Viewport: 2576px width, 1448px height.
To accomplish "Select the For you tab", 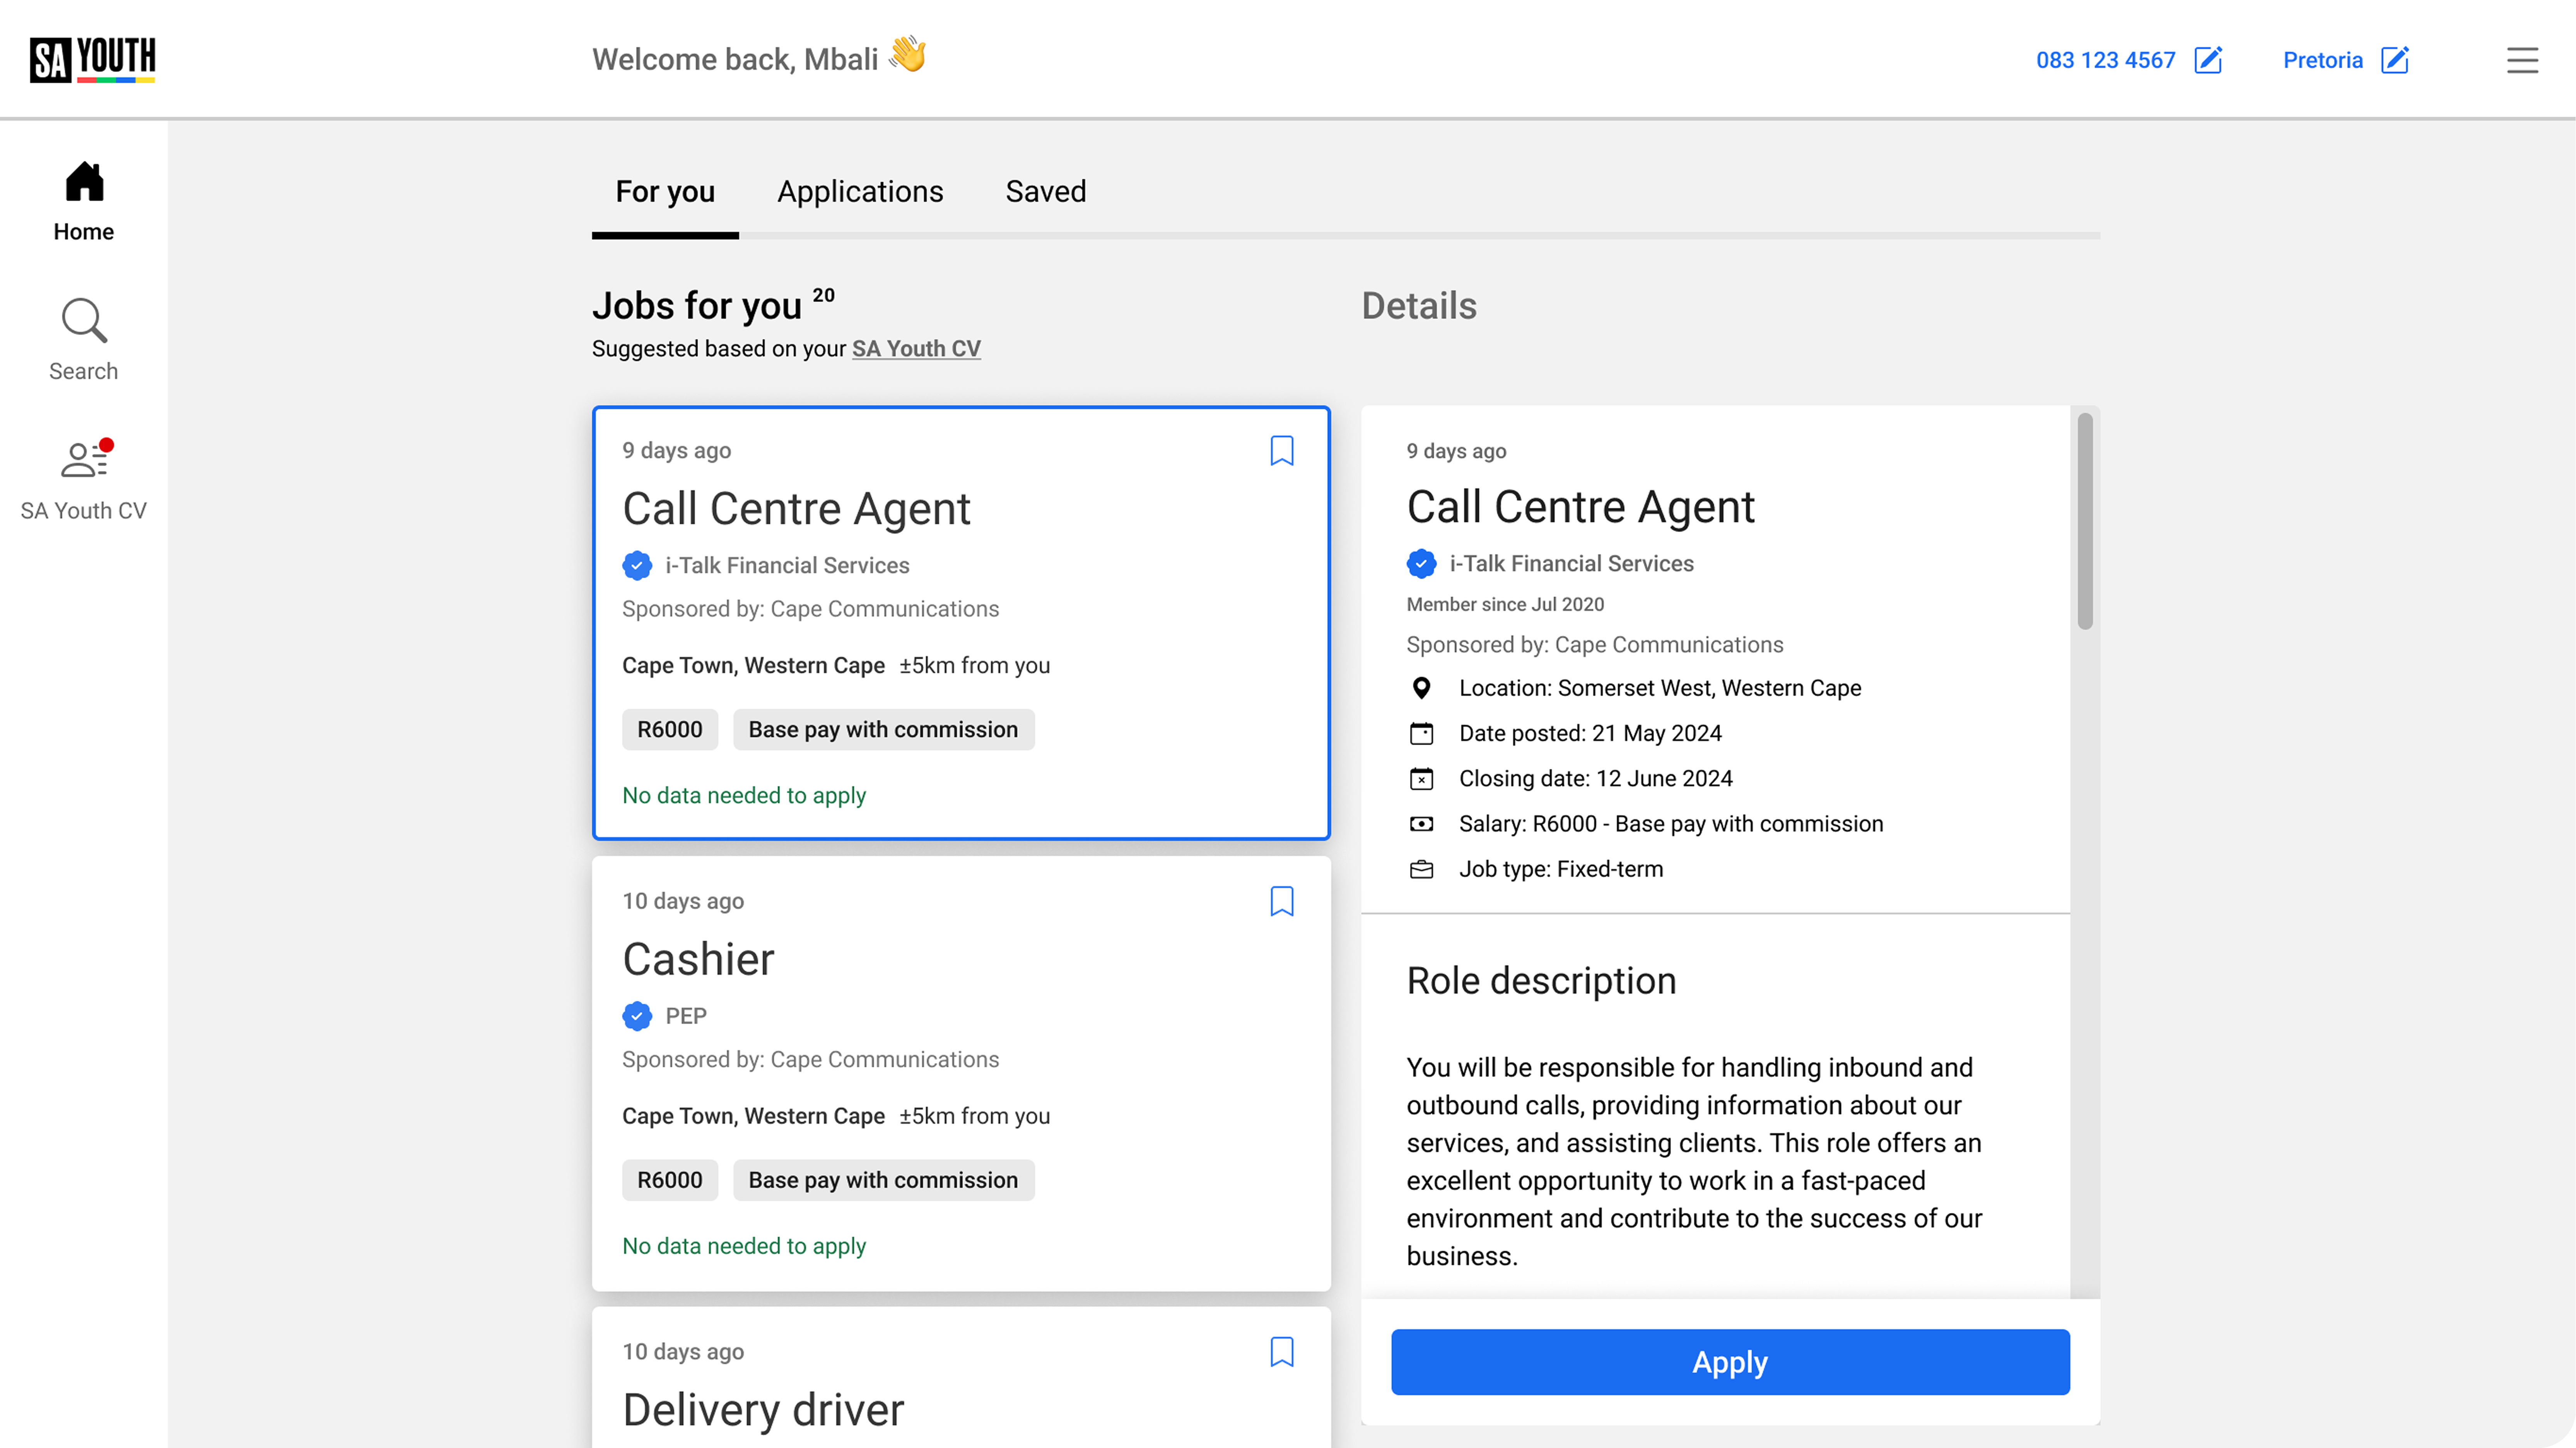I will (x=665, y=191).
